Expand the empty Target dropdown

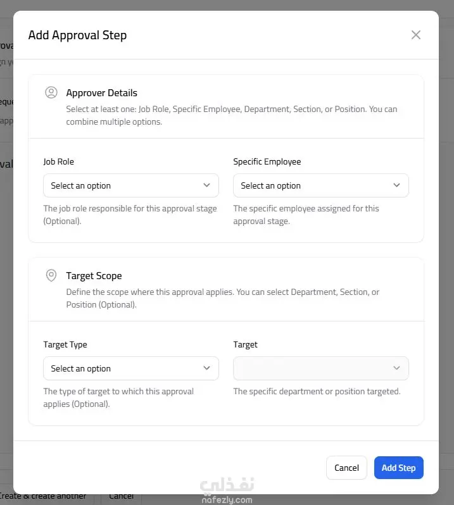(x=321, y=368)
